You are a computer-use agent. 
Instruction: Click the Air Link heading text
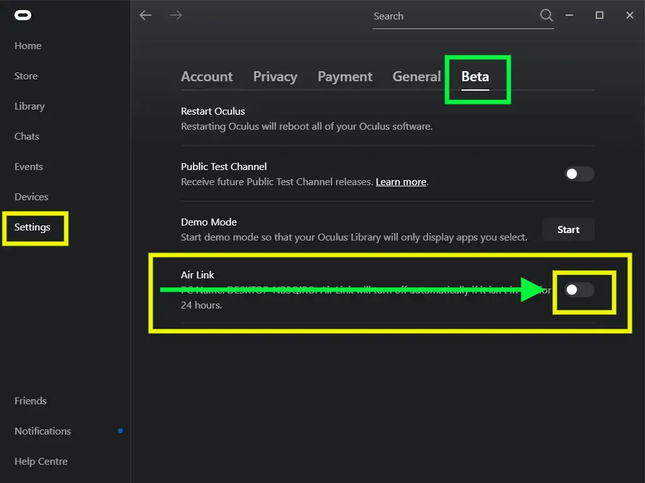197,275
